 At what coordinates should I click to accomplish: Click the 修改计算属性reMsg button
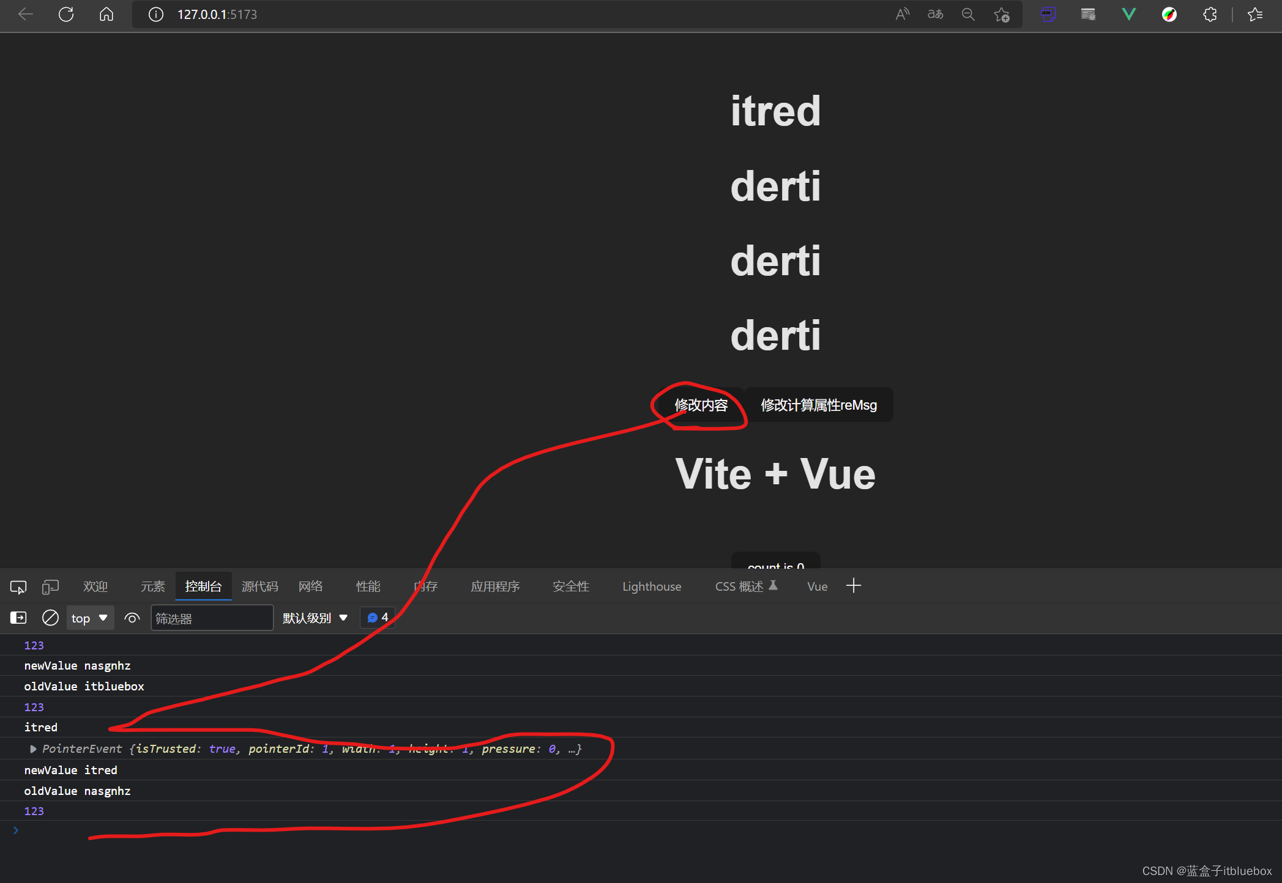(819, 405)
